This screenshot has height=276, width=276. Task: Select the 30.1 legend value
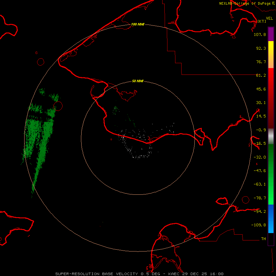261,103
